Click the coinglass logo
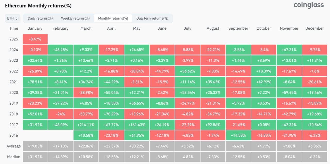 tap(309, 5)
